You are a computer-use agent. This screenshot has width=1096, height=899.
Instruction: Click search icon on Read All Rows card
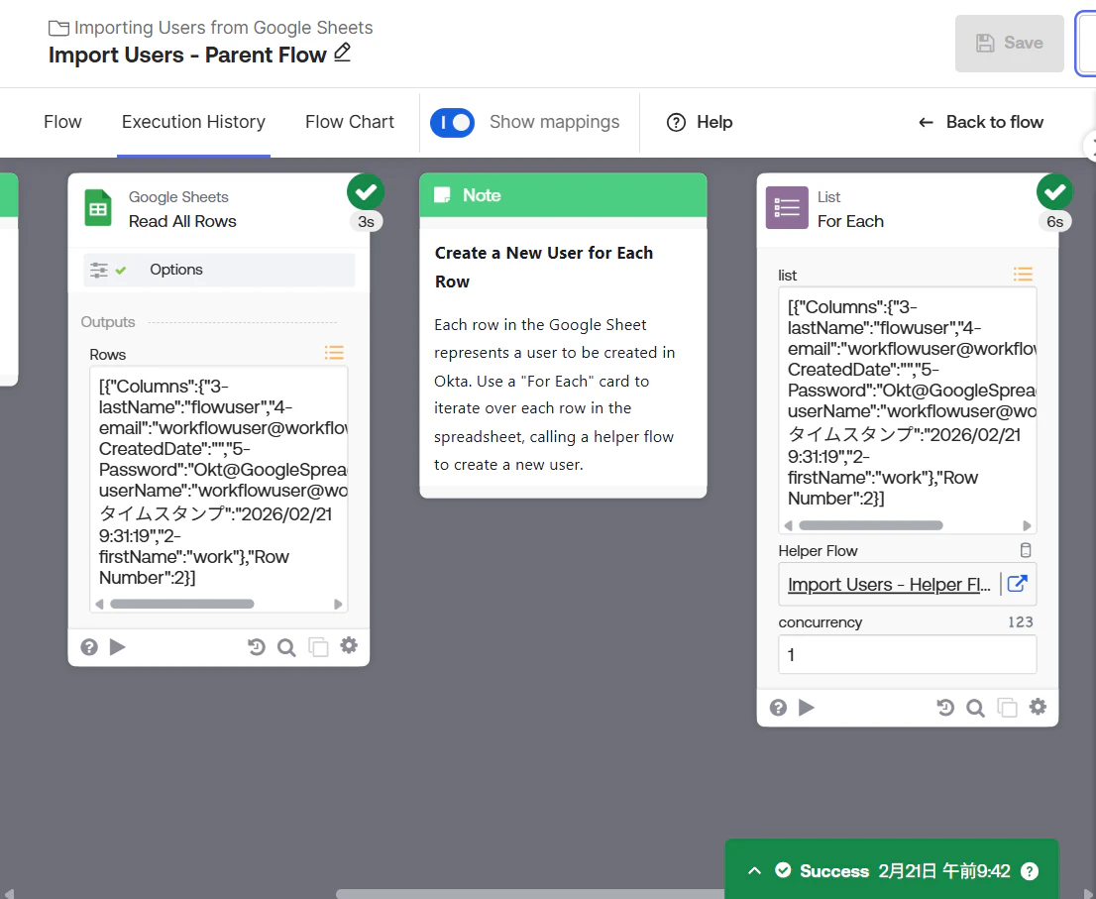point(286,647)
